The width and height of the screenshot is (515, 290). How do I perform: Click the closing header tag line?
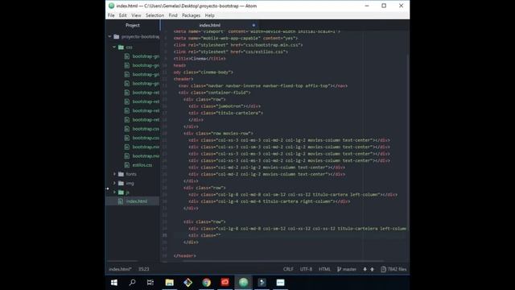[x=184, y=255]
